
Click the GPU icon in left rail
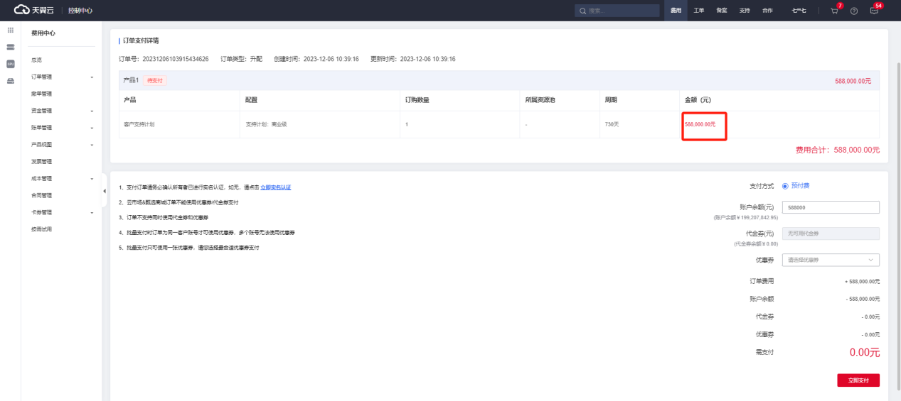(11, 64)
